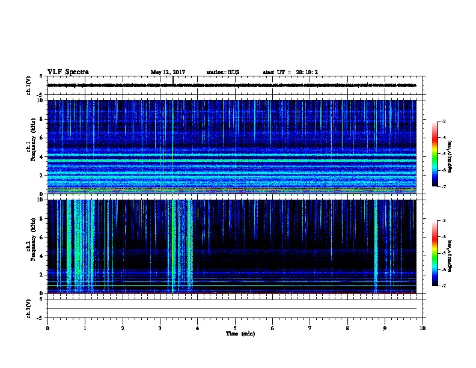
Task: Click the "2" tick on the time axis
Action: click(123, 328)
